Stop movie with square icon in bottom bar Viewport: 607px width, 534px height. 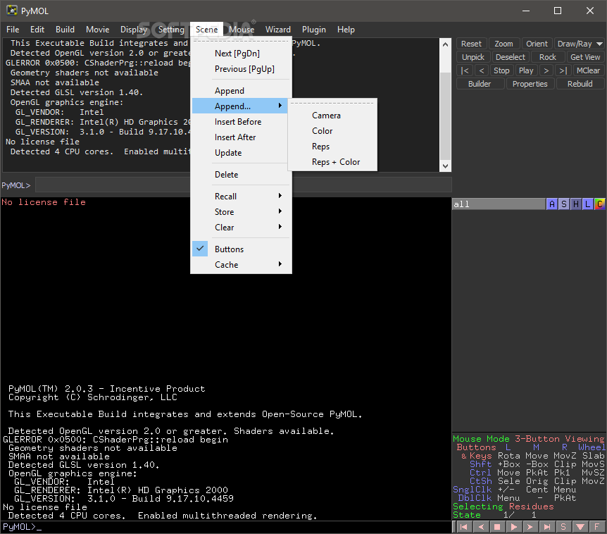(497, 527)
